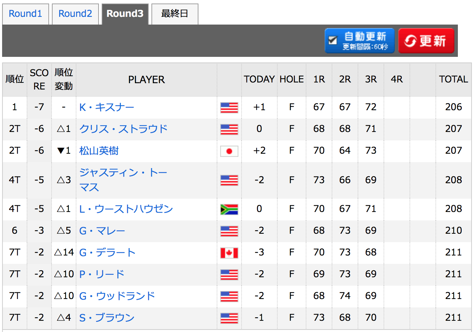Image resolution: width=474 pixels, height=332 pixels.
Task: Open the 最終日 final day tab
Action: point(175,14)
